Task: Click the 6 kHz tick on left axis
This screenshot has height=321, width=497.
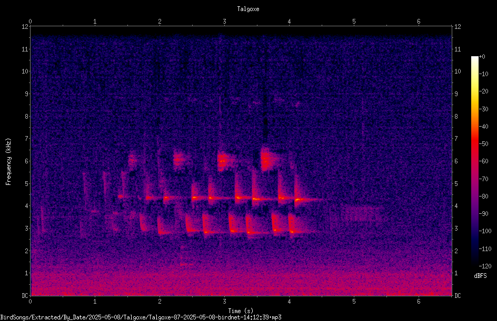Action: click(x=27, y=161)
